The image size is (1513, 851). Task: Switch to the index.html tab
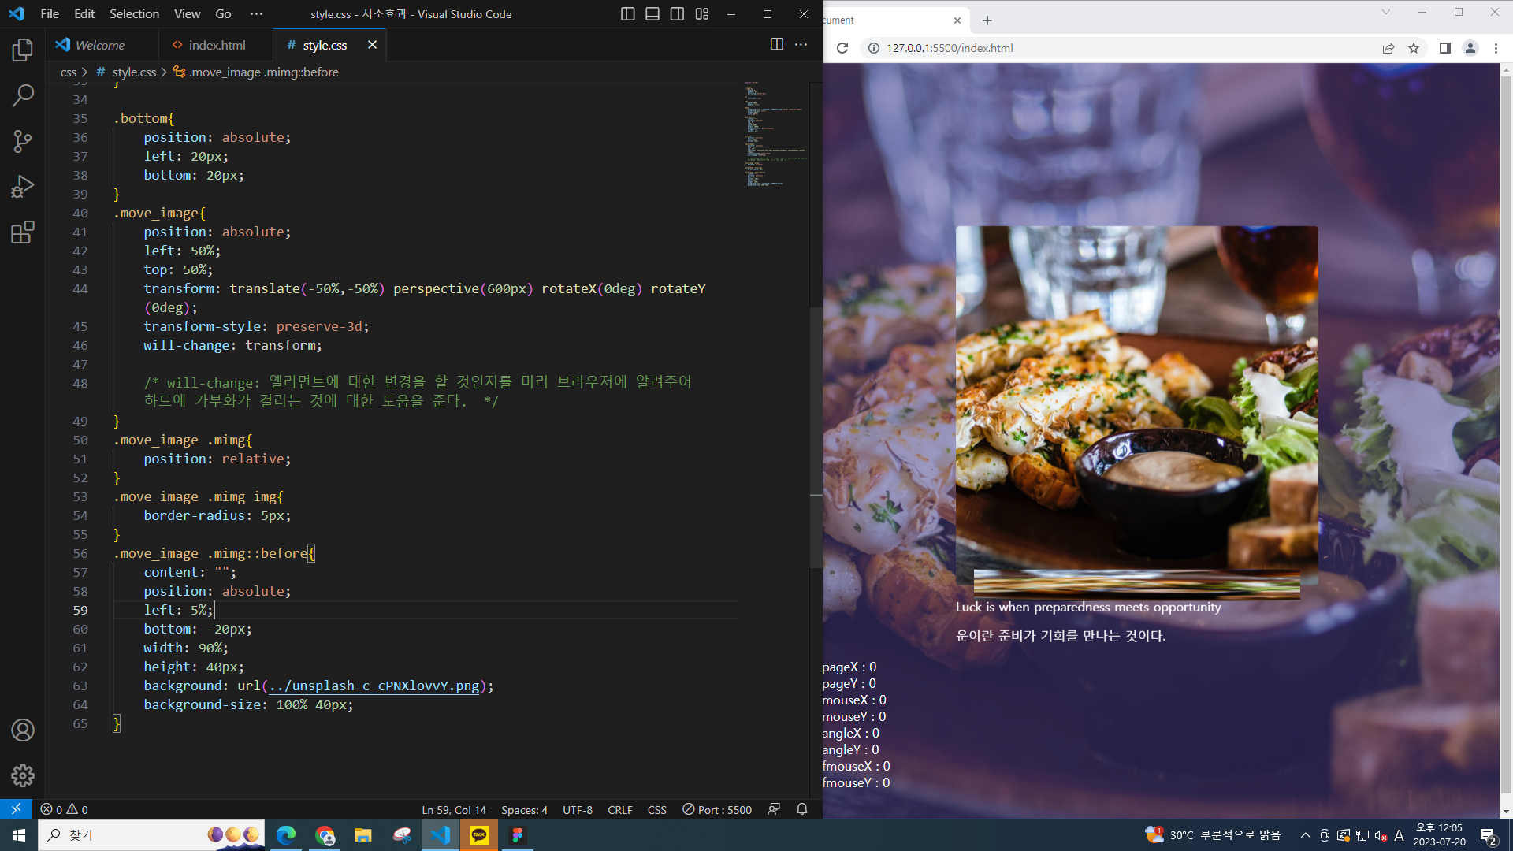217,45
